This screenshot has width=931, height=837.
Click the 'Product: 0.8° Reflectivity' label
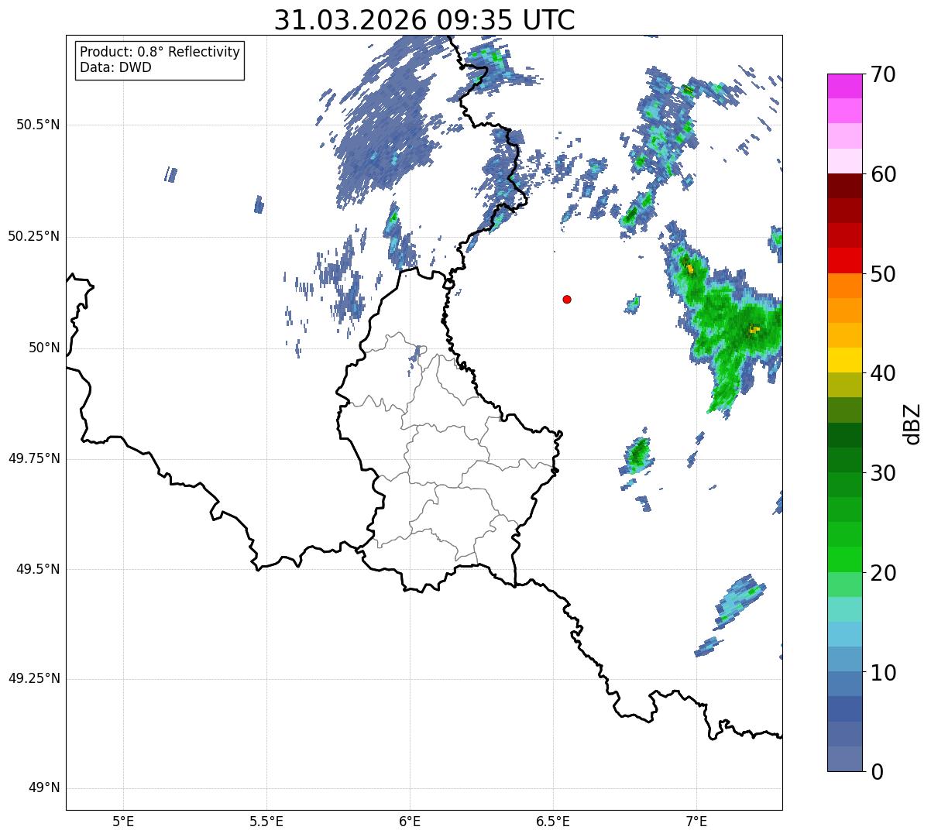point(160,52)
